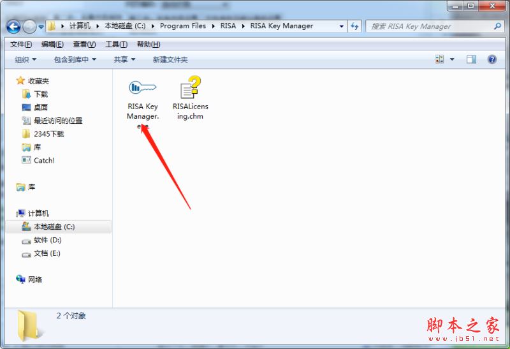Expand arrow after 本地磁盘 (C:) in address bar
The height and width of the screenshot is (349, 510).
tap(153, 26)
